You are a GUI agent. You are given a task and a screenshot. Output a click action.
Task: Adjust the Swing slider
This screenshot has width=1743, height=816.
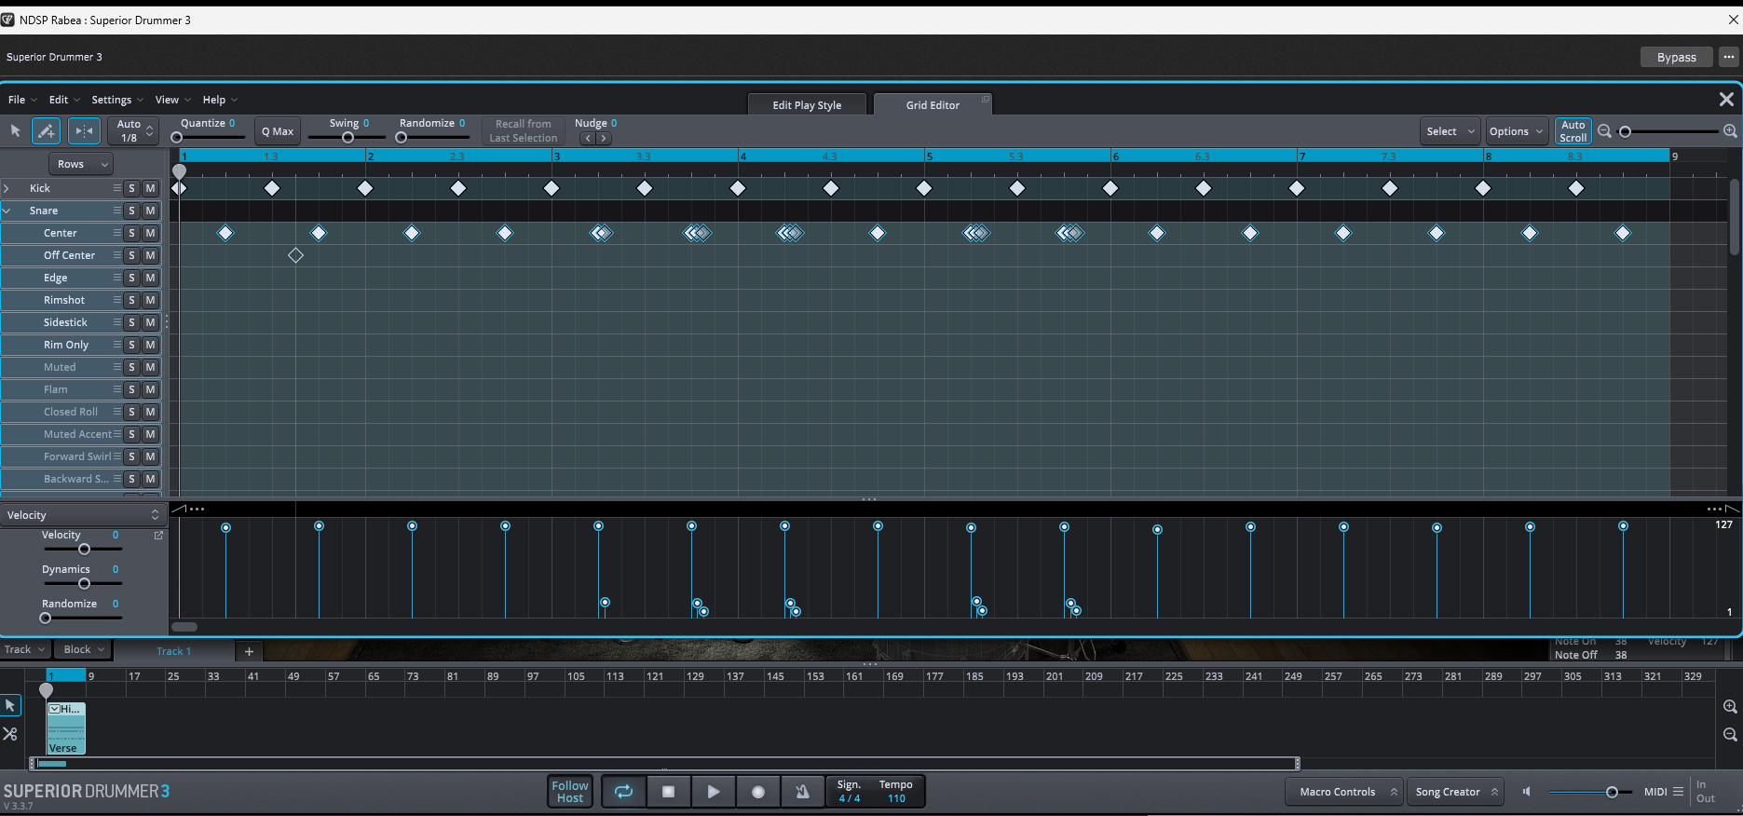[348, 137]
